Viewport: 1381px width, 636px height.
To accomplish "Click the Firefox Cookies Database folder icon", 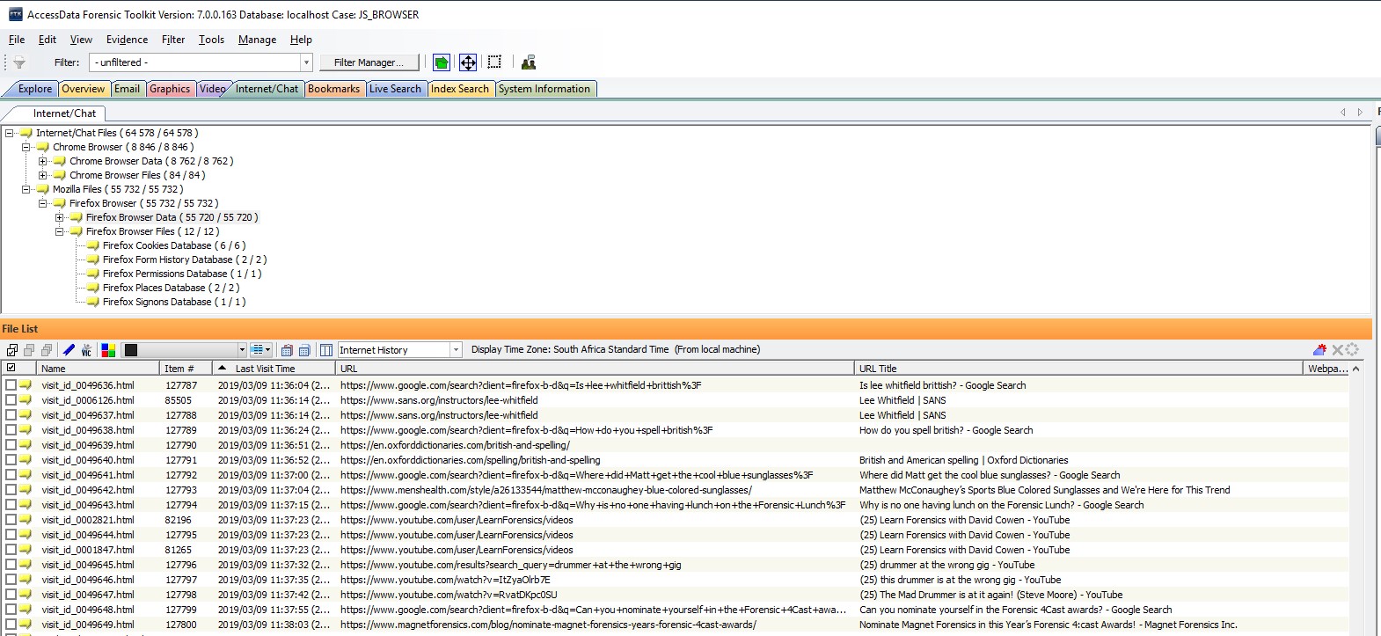I will (92, 245).
